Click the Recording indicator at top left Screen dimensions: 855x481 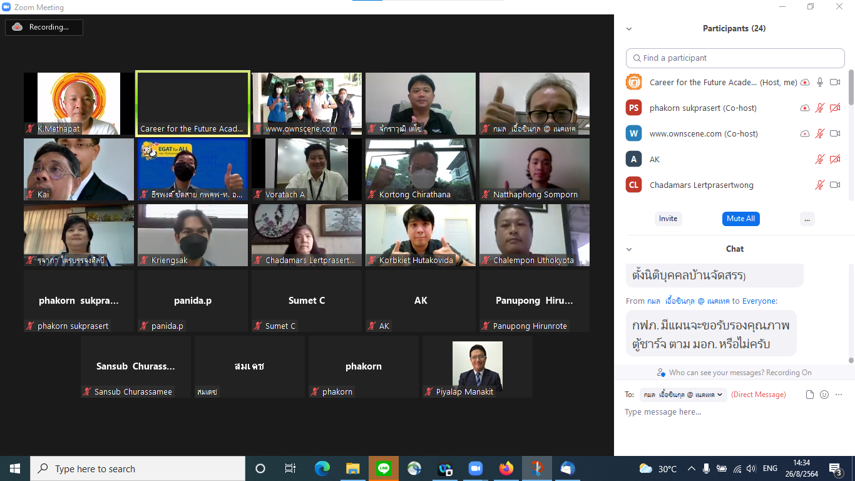coord(44,27)
